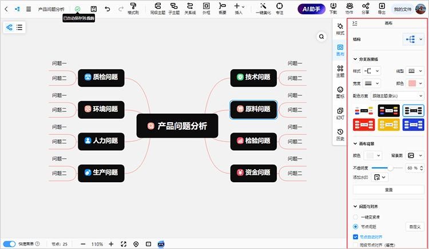
Task: Collapse the 分支连接线 section
Action: coord(355,59)
